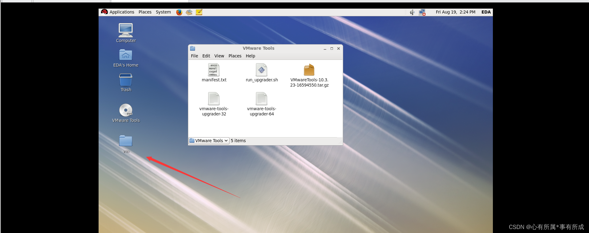The image size is (589, 233).
Task: Click the EDA user name in panel
Action: pos(486,12)
